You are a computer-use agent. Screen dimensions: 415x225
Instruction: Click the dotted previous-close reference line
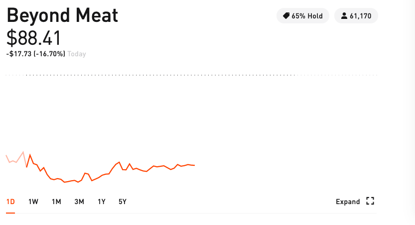(x=191, y=75)
